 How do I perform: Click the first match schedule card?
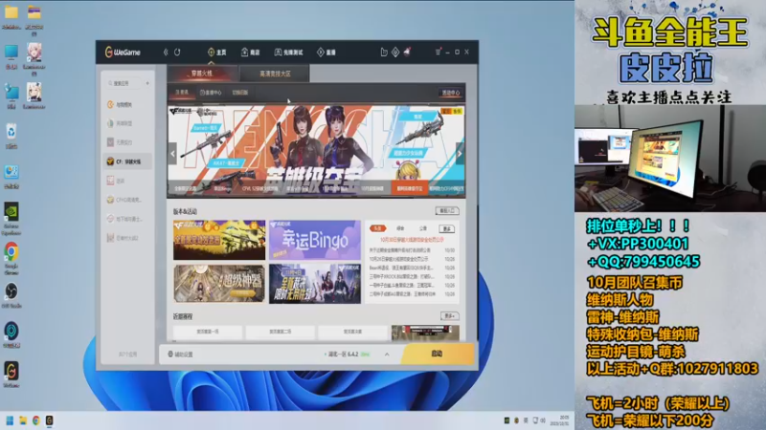[208, 332]
